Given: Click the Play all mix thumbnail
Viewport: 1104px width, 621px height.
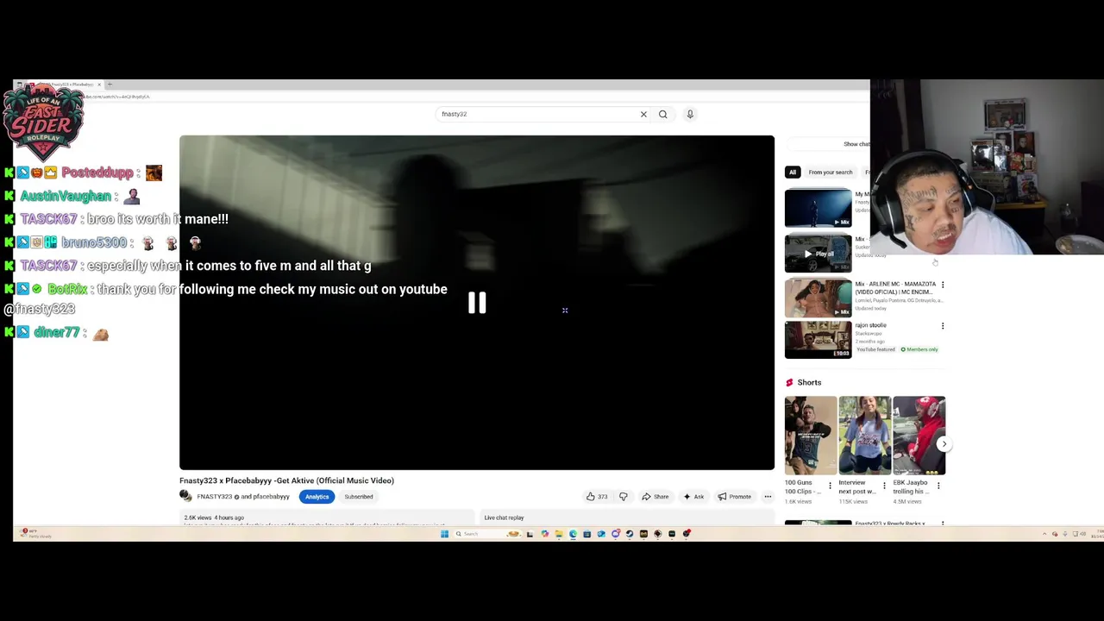Looking at the screenshot, I should 818,254.
